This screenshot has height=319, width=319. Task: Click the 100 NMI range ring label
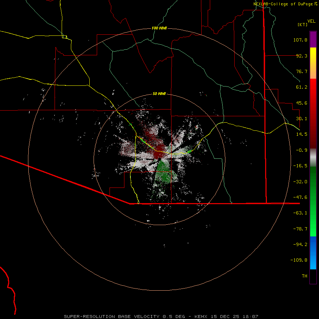159,28
